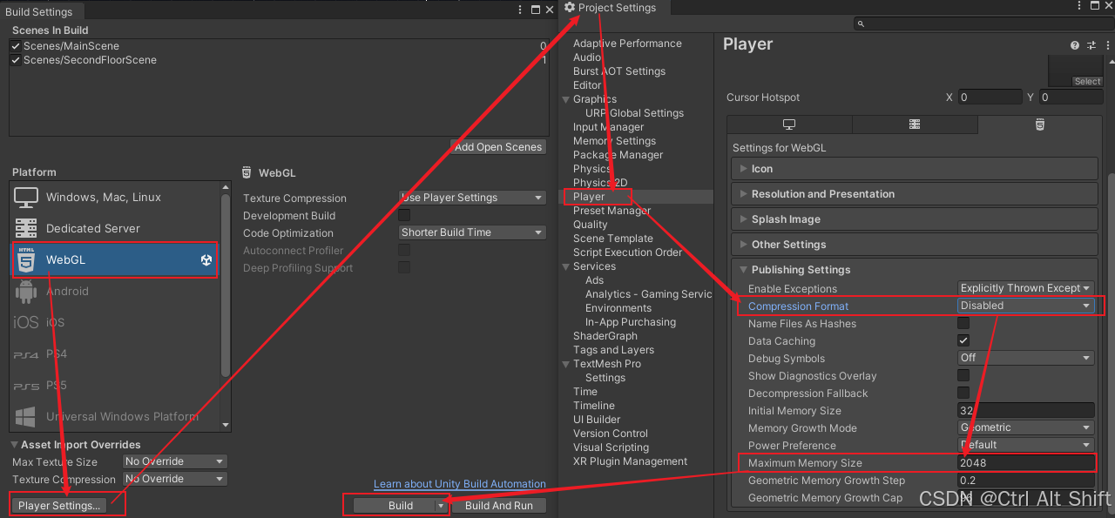Open the Debug Symbols dropdown

point(1026,358)
